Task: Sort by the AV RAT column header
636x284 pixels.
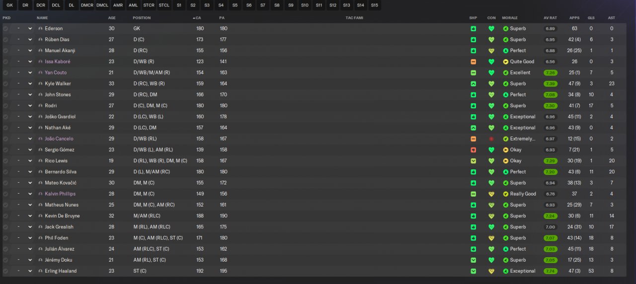Action: 550,18
